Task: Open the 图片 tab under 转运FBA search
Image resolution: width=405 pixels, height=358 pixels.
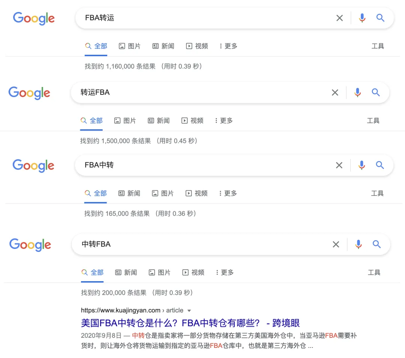Action: [x=125, y=121]
